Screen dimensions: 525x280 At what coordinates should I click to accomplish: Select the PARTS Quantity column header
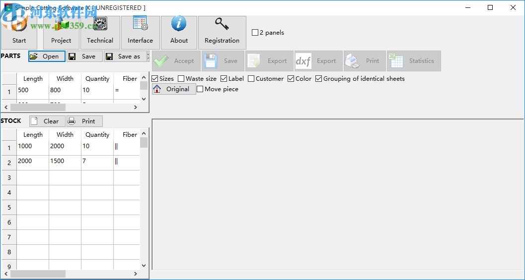97,78
